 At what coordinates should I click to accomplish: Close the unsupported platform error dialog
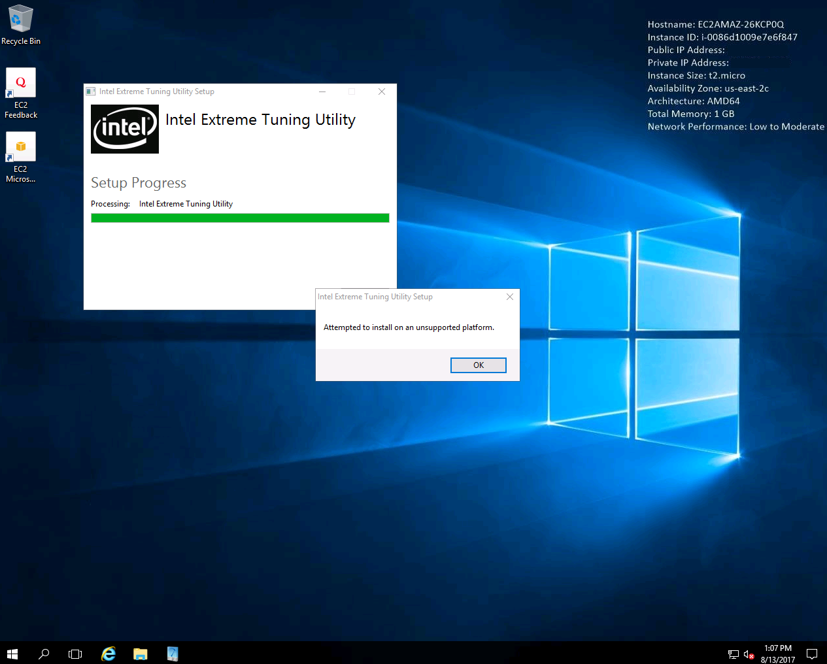510,297
